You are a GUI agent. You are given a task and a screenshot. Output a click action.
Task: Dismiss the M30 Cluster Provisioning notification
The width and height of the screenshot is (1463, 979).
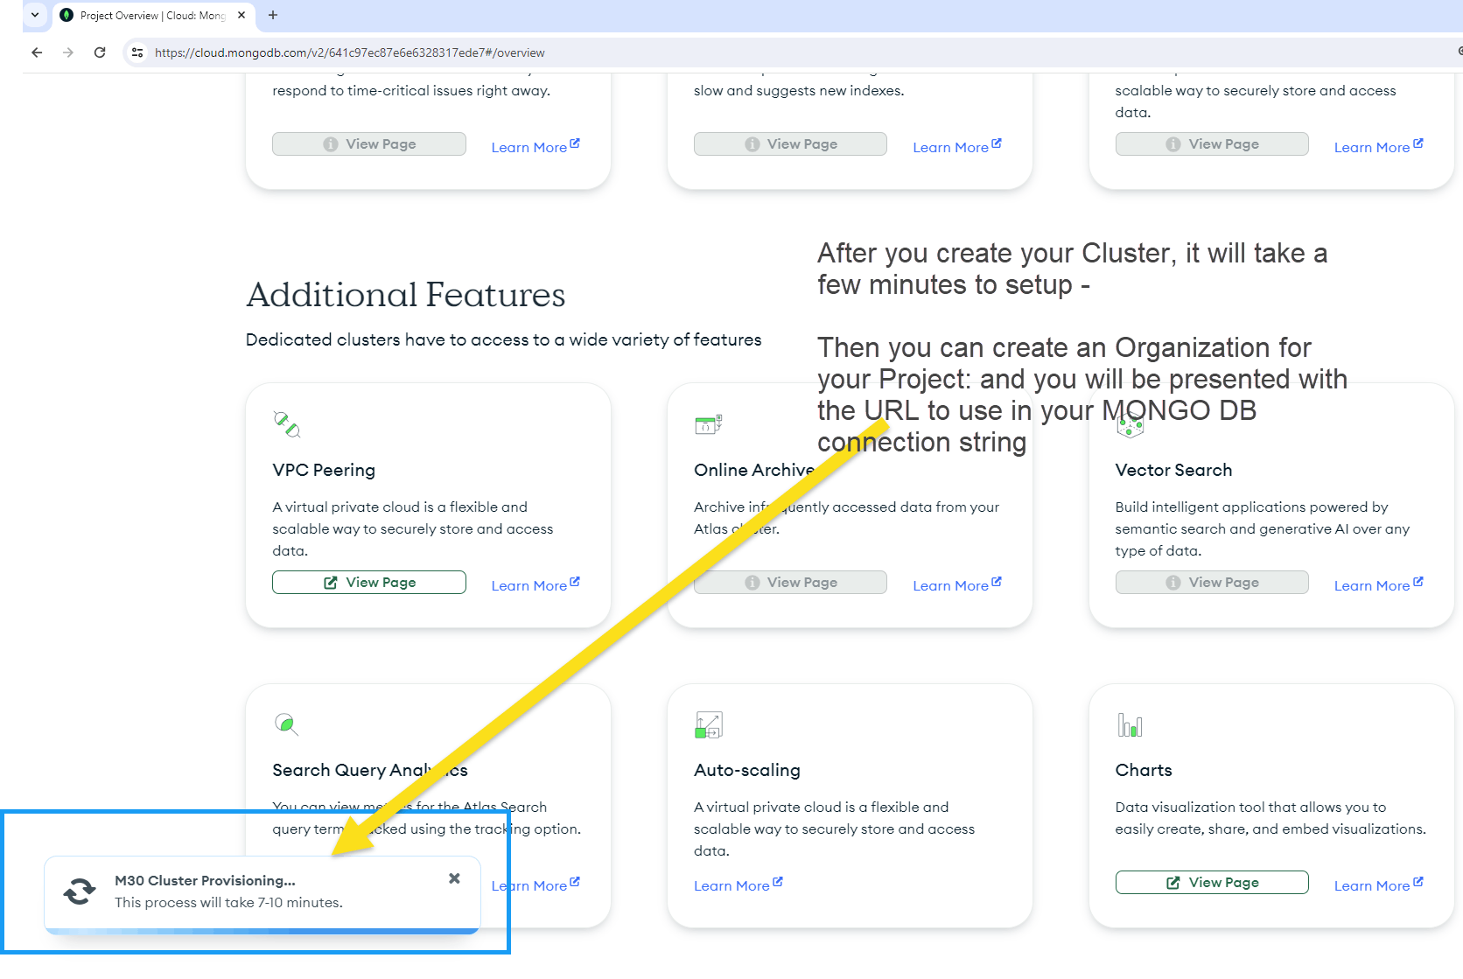[454, 878]
